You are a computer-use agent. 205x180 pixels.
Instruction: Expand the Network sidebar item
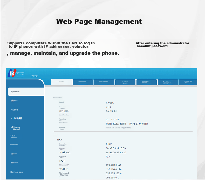point(14,100)
